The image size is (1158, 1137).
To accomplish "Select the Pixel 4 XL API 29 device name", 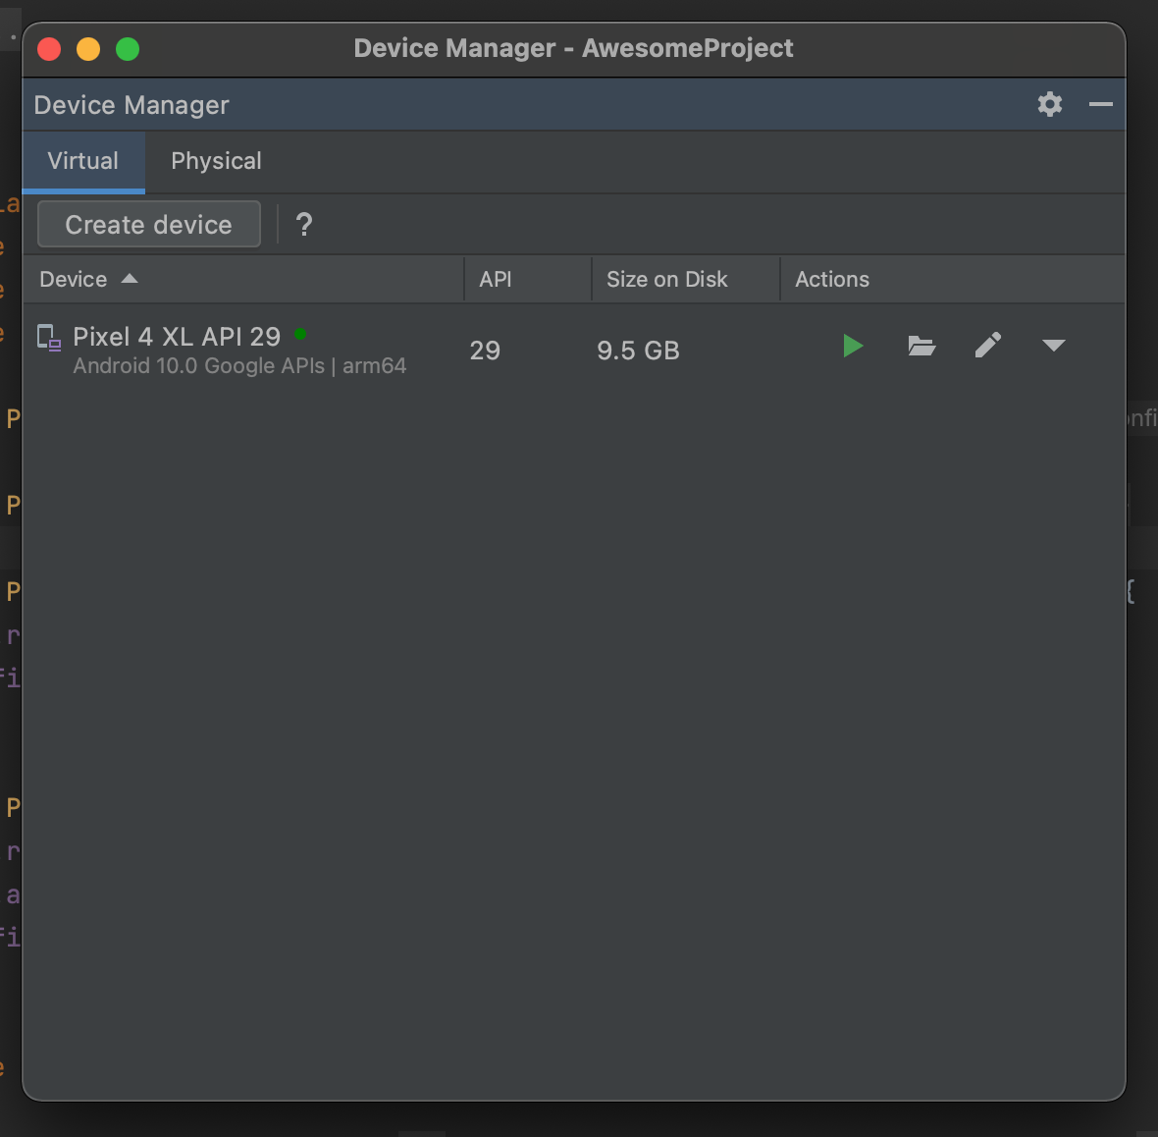I will [x=177, y=337].
